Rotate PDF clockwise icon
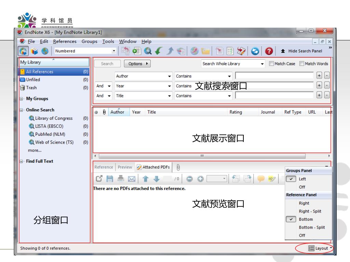 pyautogui.click(x=247, y=179)
